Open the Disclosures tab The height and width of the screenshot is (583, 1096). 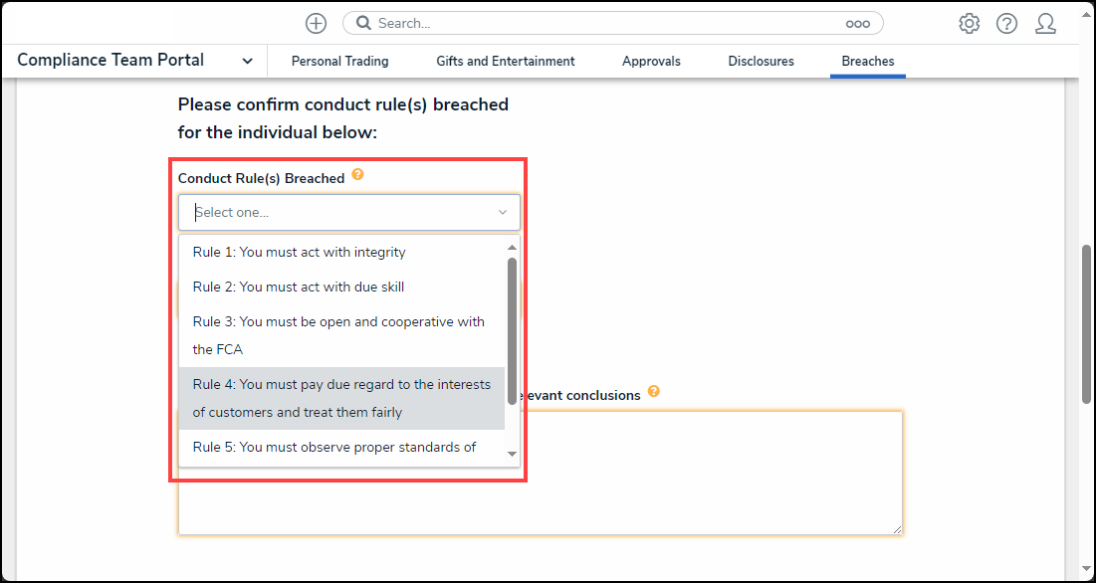pyautogui.click(x=761, y=61)
